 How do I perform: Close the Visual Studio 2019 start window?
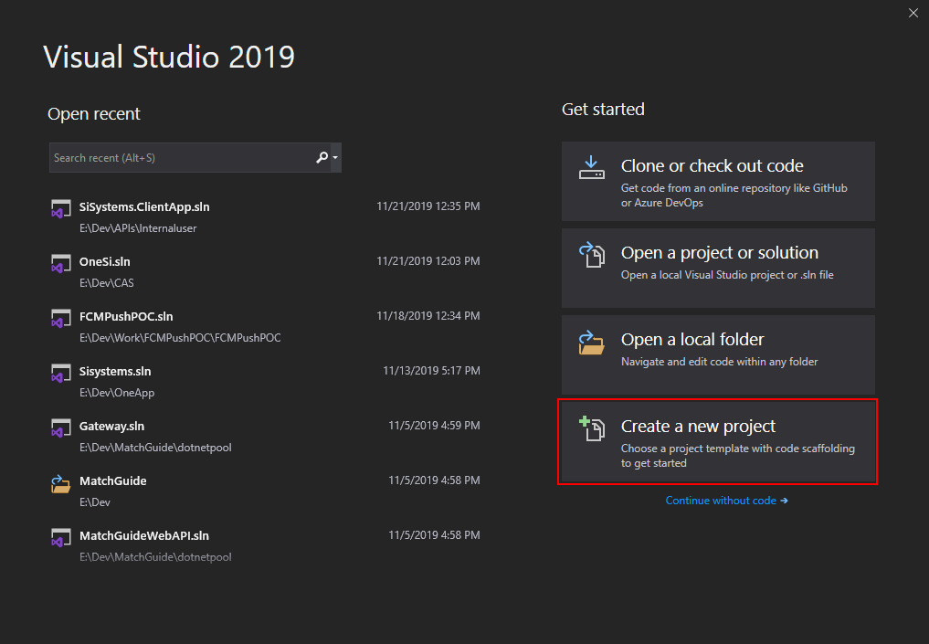(x=913, y=13)
